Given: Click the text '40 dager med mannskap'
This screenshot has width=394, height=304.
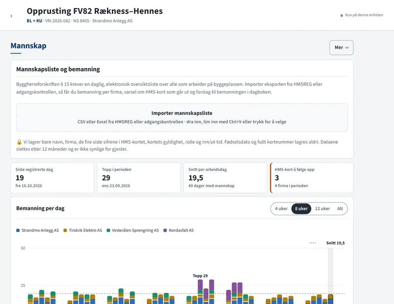Looking at the screenshot, I should click(x=211, y=186).
